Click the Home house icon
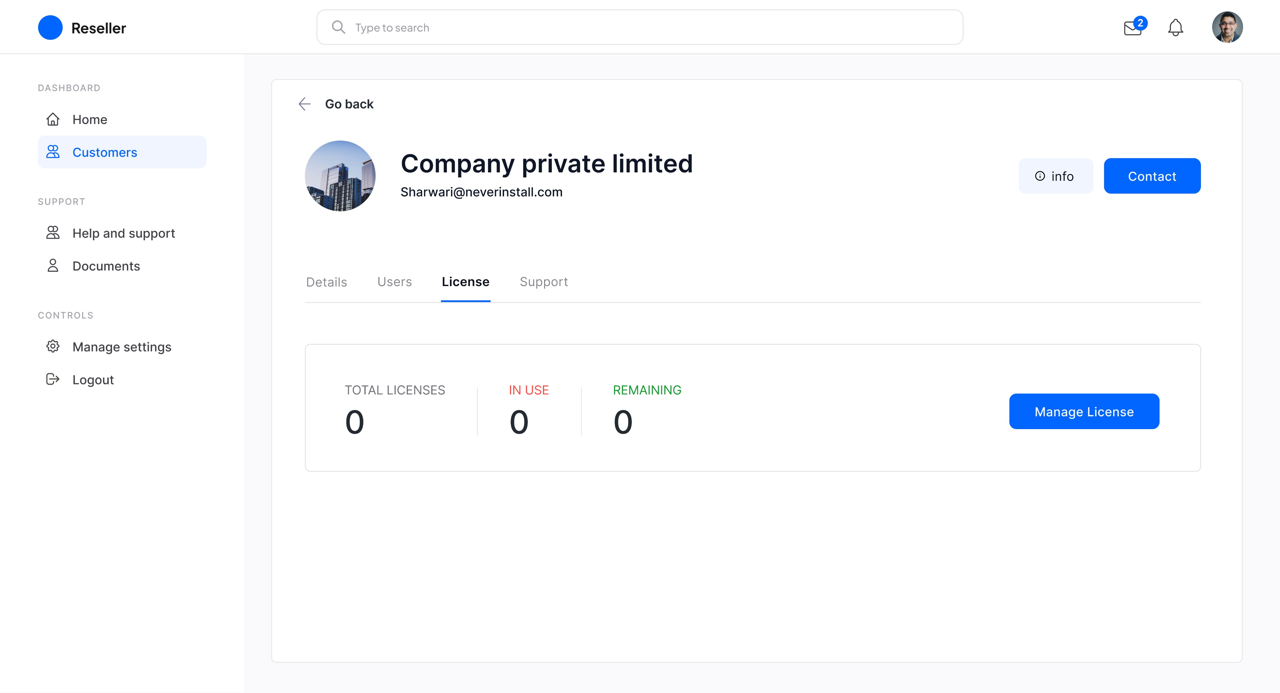 (53, 119)
